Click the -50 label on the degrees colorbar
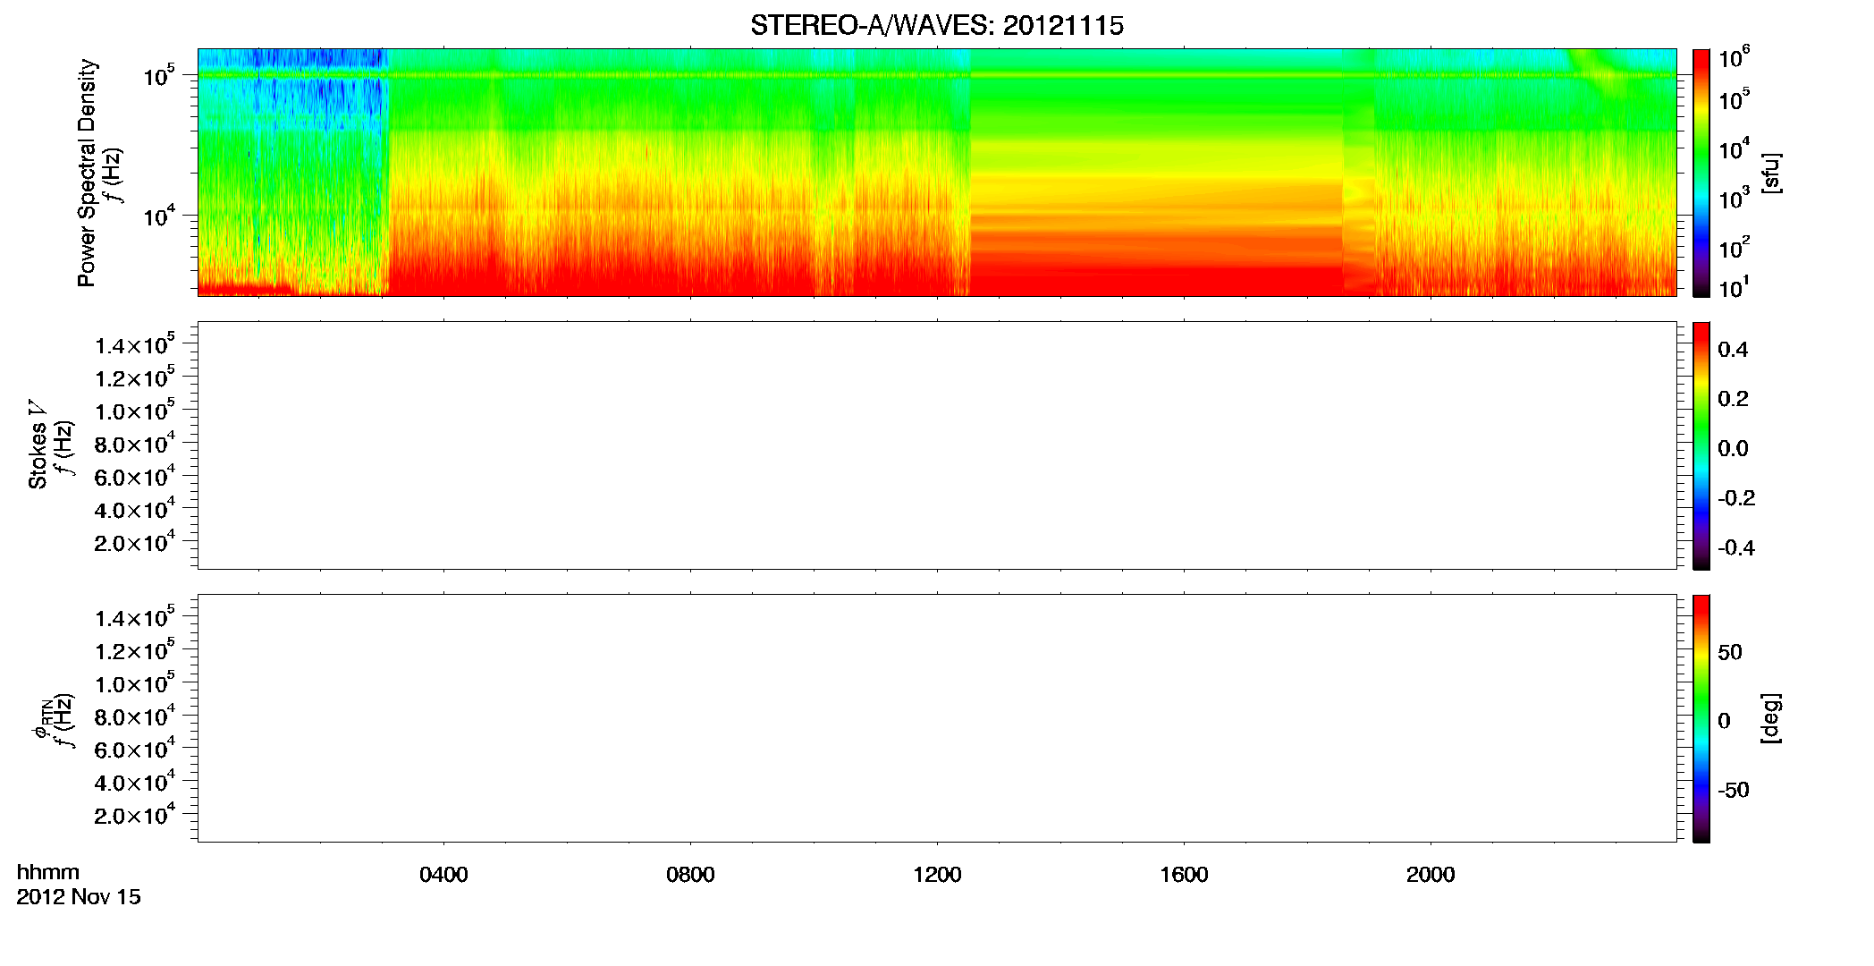 pos(1734,791)
